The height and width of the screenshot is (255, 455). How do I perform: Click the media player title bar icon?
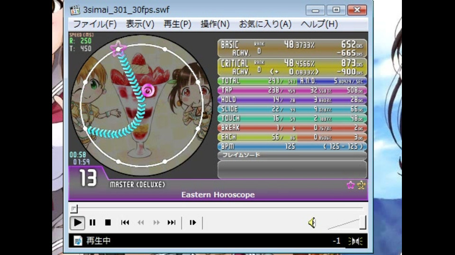tap(75, 10)
